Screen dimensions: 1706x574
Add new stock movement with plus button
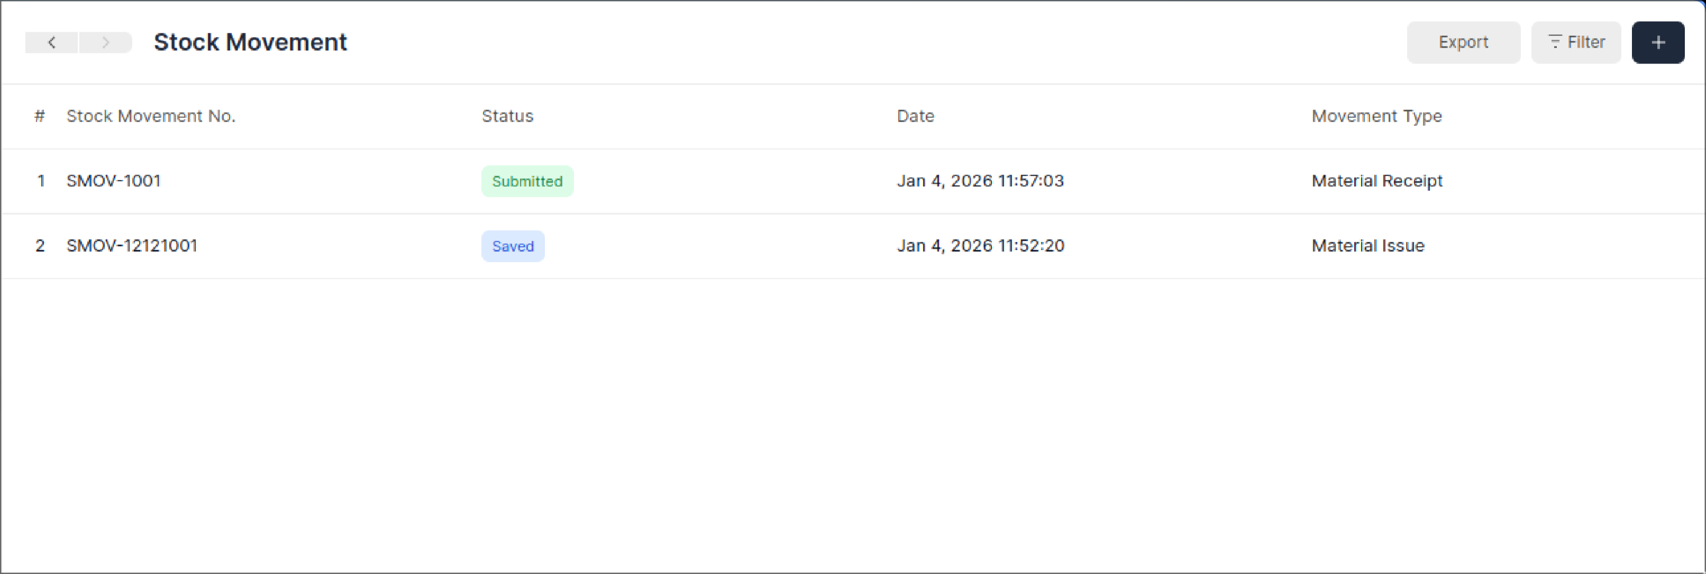pyautogui.click(x=1657, y=42)
